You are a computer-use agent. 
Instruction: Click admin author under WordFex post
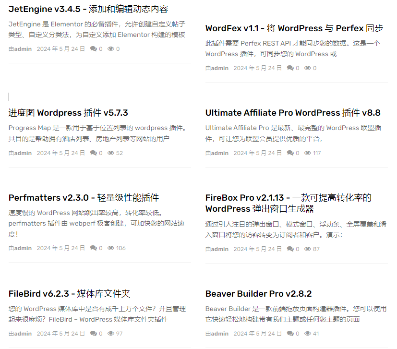coord(220,68)
